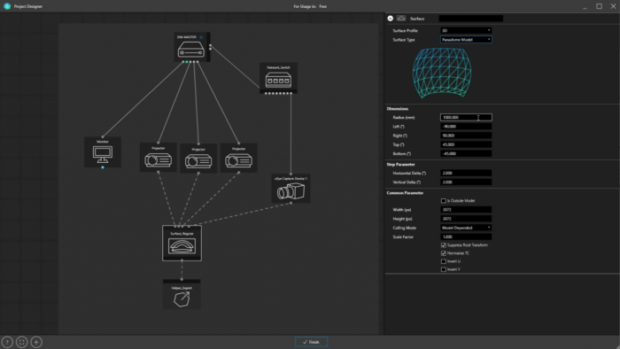
Task: Disable the Normalize TC checkbox
Action: click(x=443, y=253)
